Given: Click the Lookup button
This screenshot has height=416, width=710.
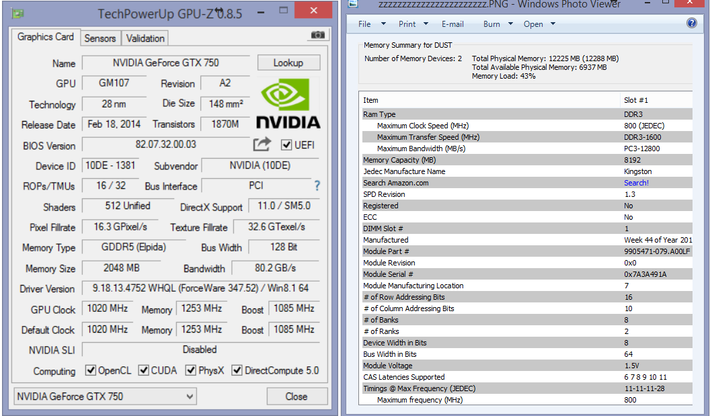Looking at the screenshot, I should point(288,63).
